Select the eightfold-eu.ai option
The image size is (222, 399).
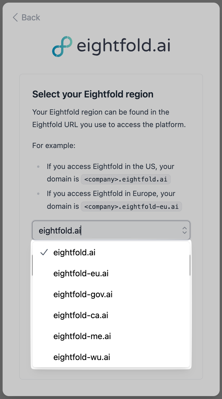[81, 273]
